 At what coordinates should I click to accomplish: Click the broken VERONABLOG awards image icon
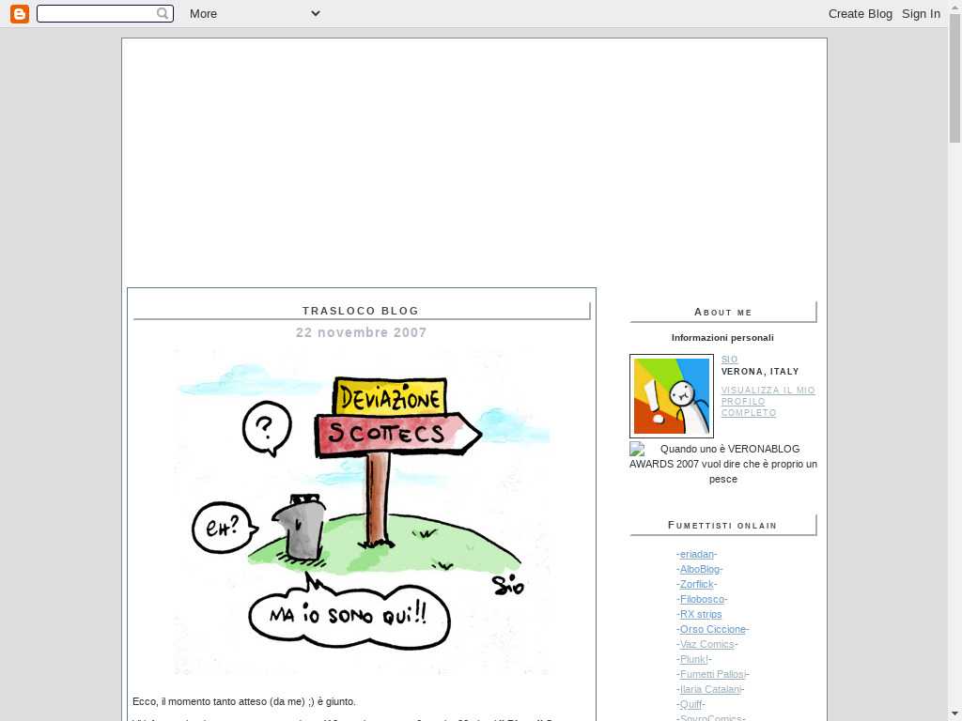tap(637, 449)
